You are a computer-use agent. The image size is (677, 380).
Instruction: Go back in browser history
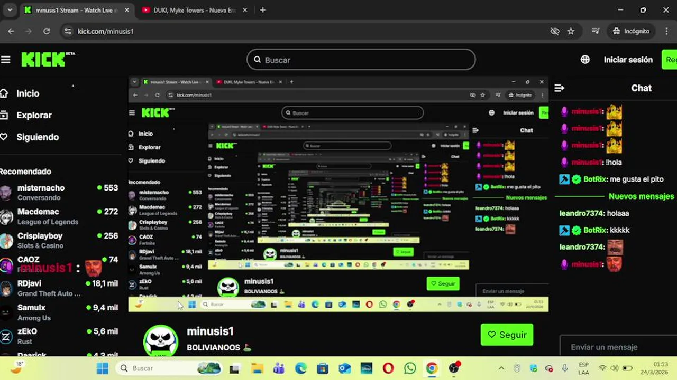click(x=11, y=31)
